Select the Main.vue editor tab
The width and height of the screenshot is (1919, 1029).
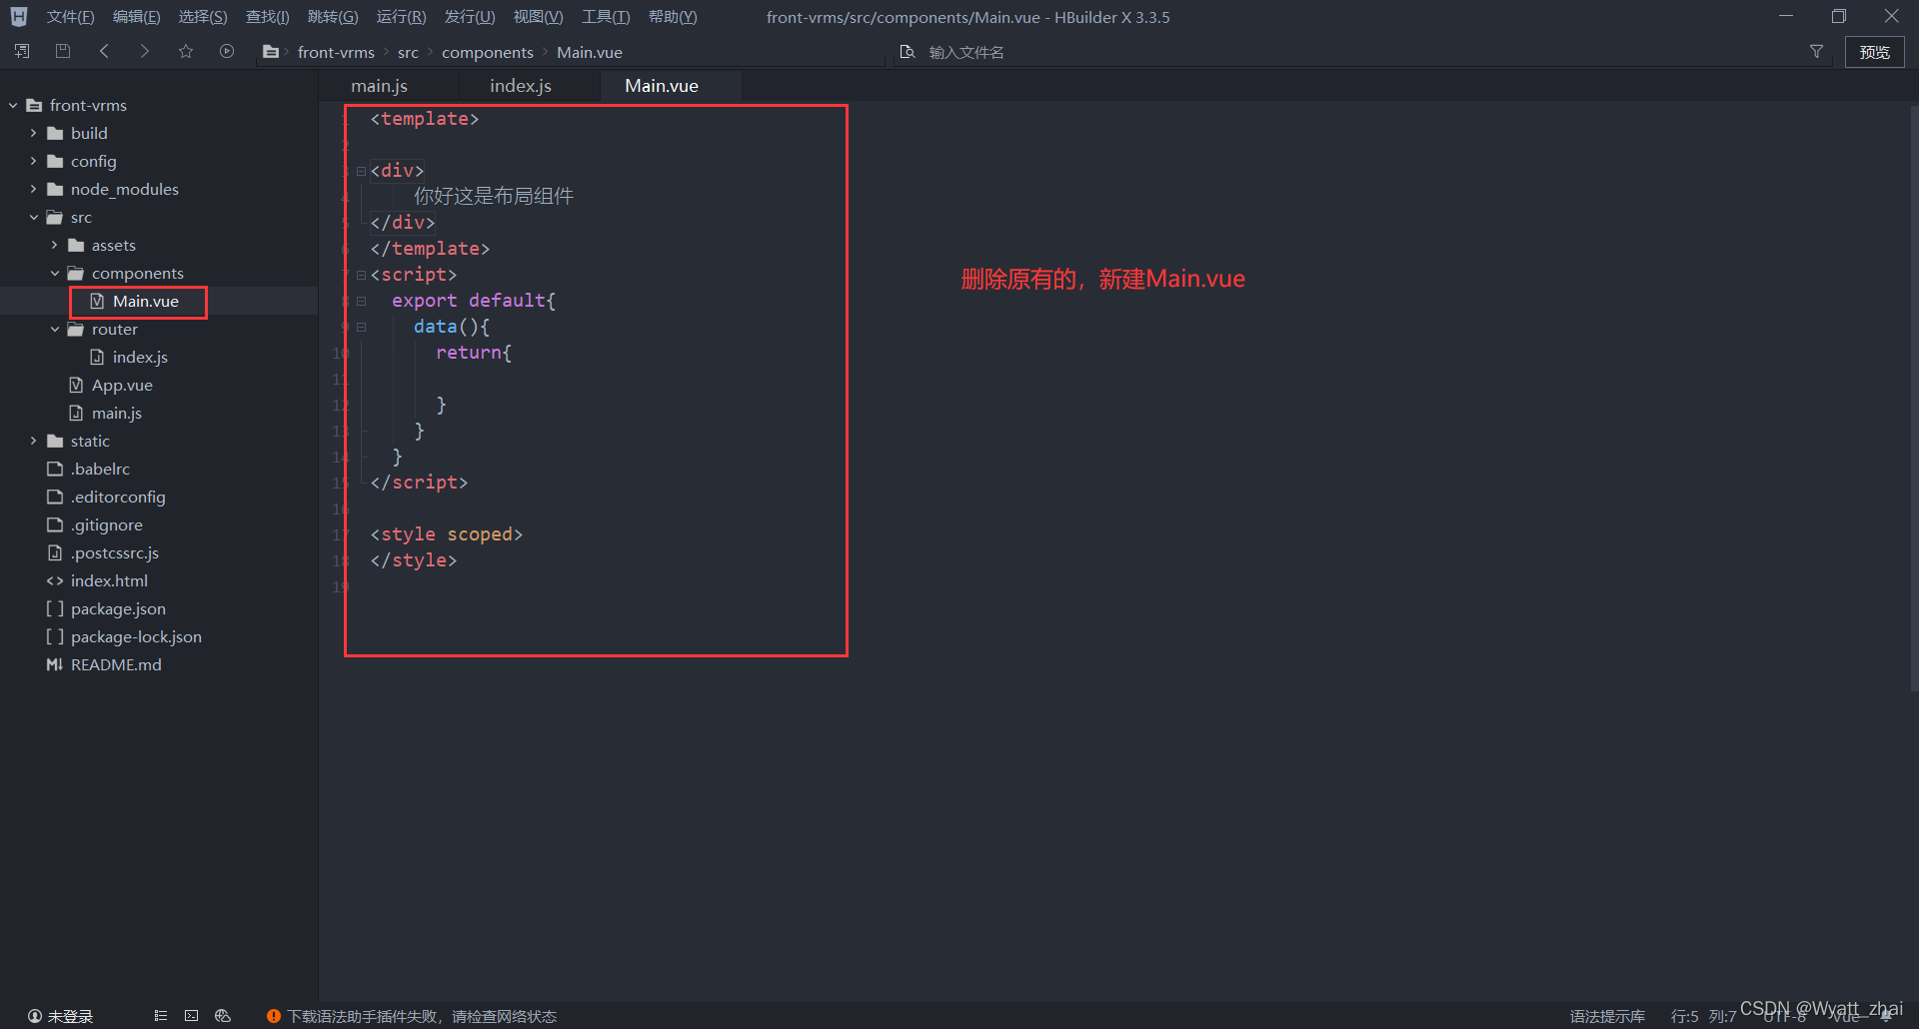click(662, 86)
